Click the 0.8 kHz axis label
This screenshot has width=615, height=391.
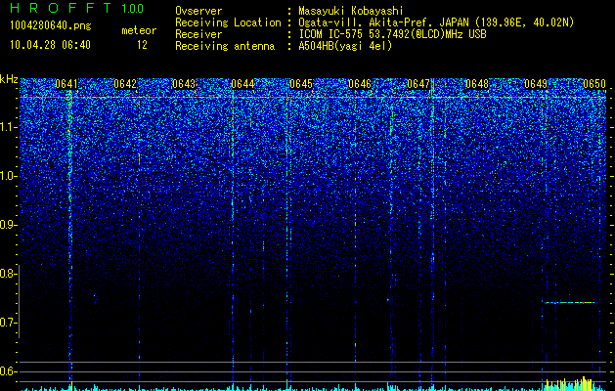pos(8,274)
